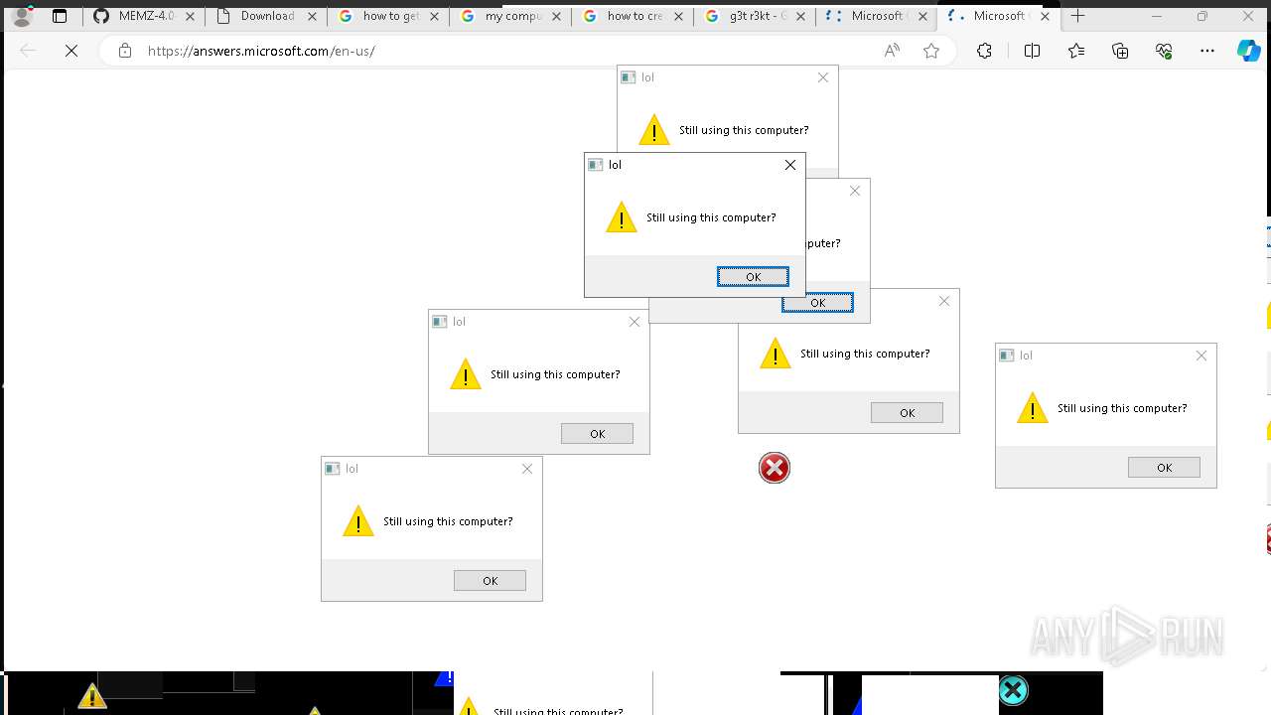Open the Settings and more menu

(x=1207, y=51)
